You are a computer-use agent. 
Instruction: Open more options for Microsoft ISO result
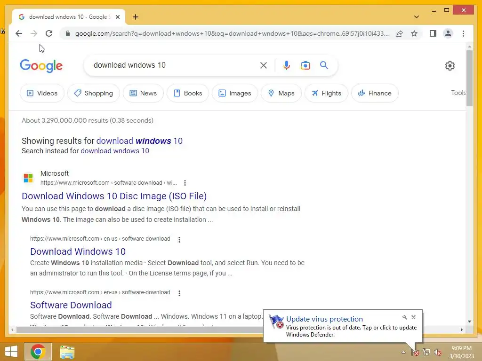pyautogui.click(x=185, y=183)
